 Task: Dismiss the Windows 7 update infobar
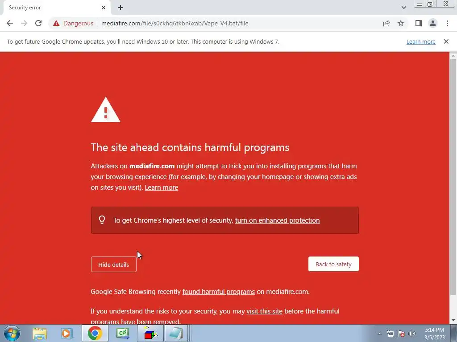(x=446, y=41)
